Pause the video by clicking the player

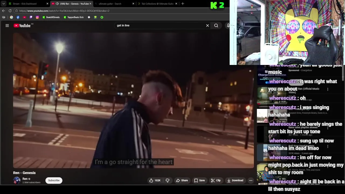(x=133, y=101)
